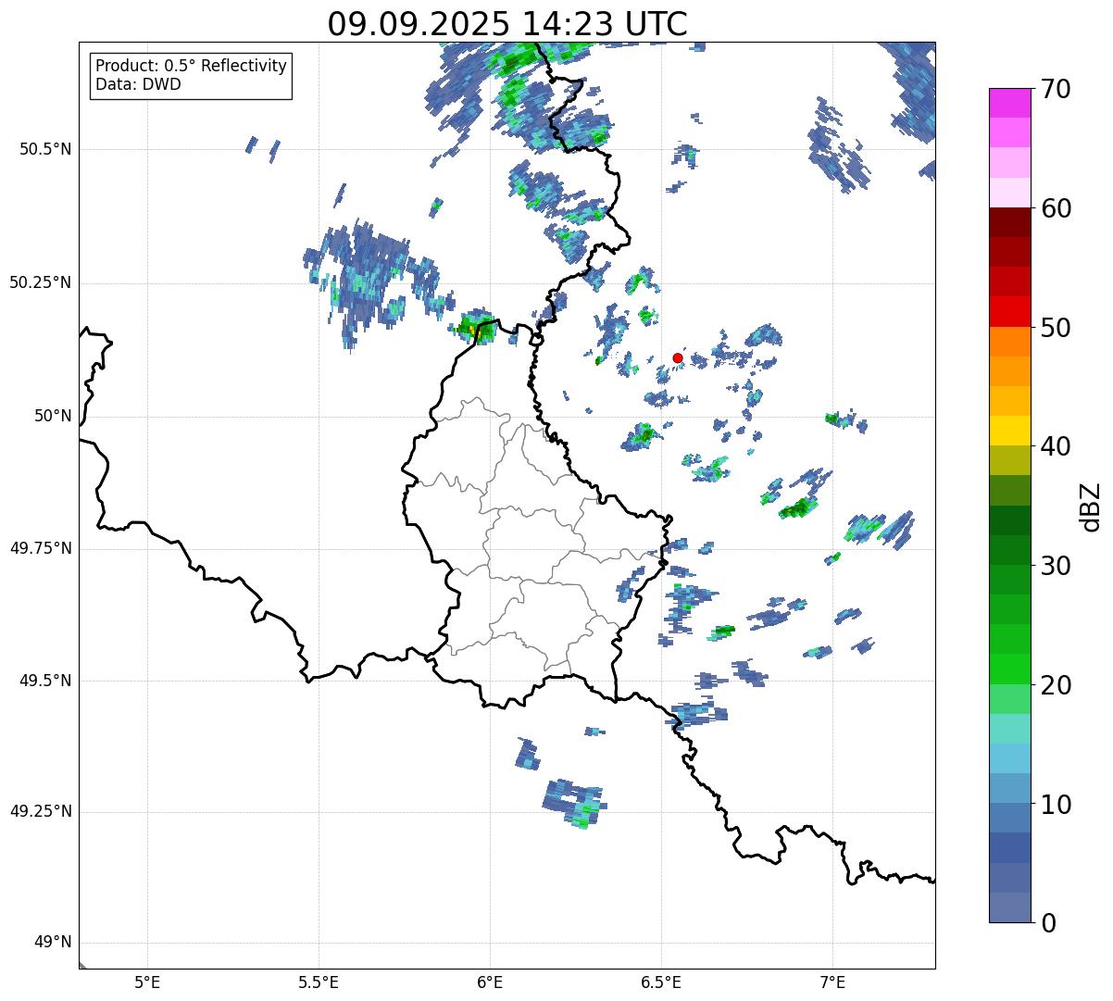Screen dimensions: 1113x1001
Task: Click the dBZ colorbar axis label
Action: (x=1091, y=507)
